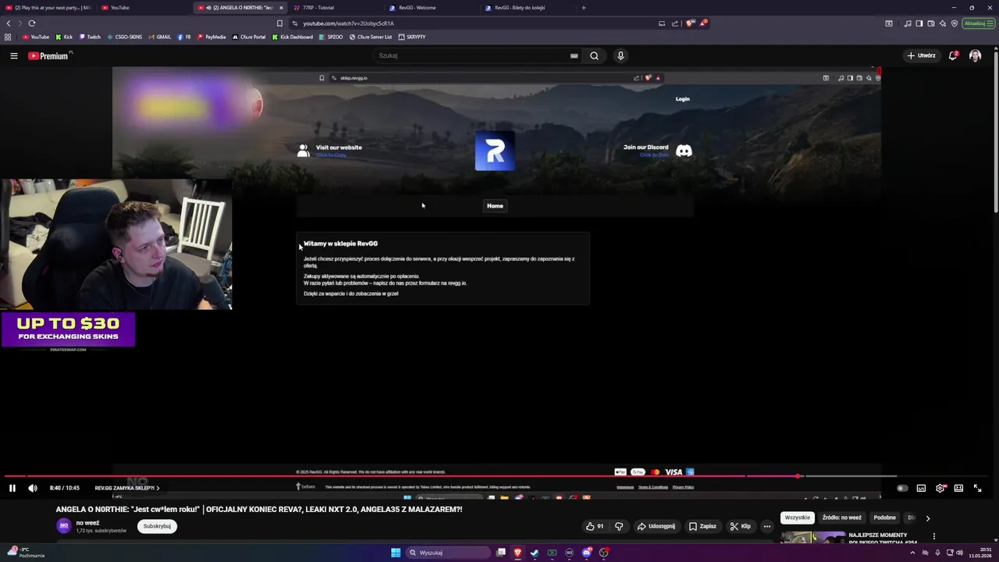Viewport: 999px width, 562px height.
Task: Open Discord from the taskbar
Action: (586, 553)
